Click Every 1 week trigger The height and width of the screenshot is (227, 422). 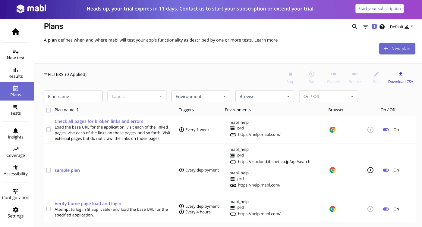point(194,130)
